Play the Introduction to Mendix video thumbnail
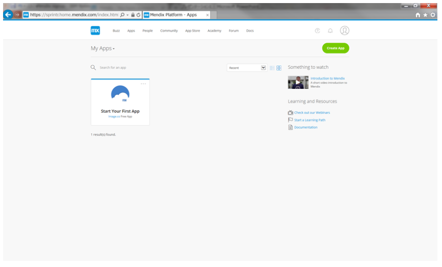 [x=298, y=82]
